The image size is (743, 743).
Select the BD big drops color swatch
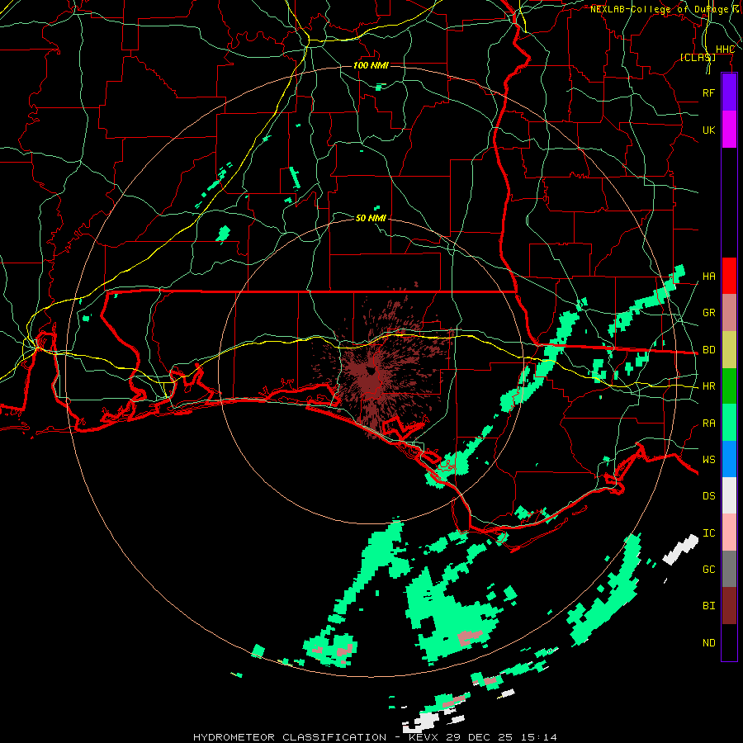(729, 350)
